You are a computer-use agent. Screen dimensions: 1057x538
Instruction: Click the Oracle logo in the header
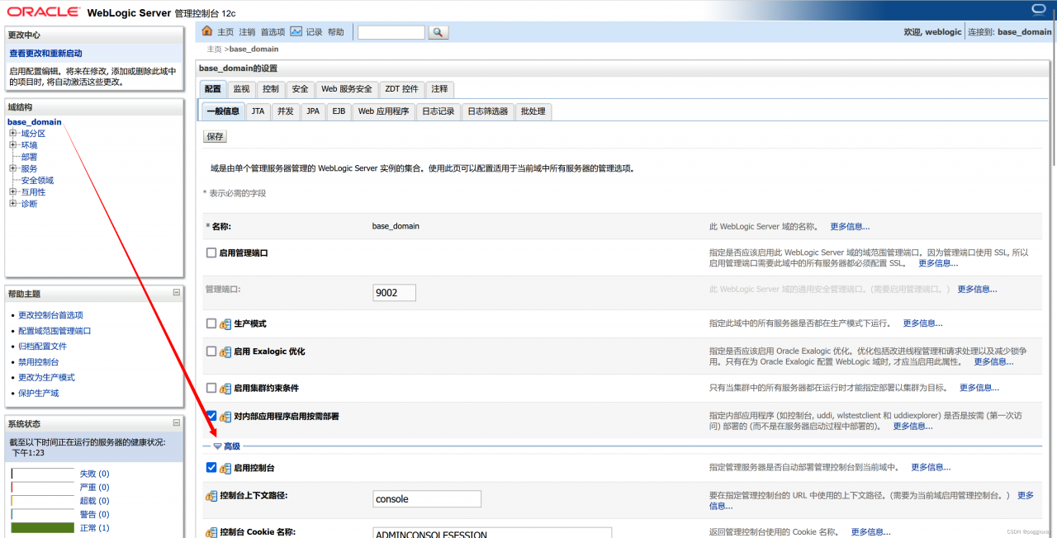click(44, 12)
